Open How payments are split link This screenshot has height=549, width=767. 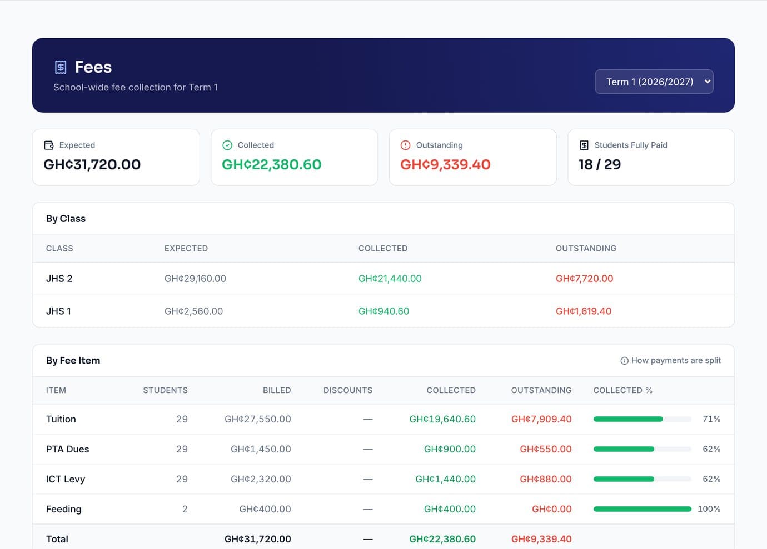671,360
